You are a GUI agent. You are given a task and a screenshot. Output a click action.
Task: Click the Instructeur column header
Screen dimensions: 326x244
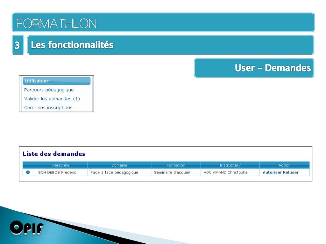coord(230,165)
